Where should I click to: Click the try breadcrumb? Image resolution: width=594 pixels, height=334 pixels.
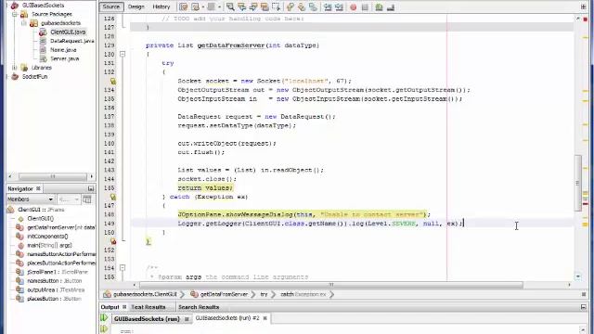coord(264,294)
